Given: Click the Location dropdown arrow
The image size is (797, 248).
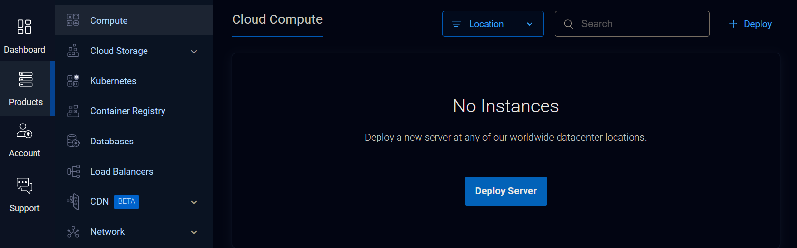Looking at the screenshot, I should [x=530, y=24].
